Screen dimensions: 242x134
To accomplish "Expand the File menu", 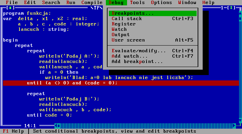I will pos(11,3).
